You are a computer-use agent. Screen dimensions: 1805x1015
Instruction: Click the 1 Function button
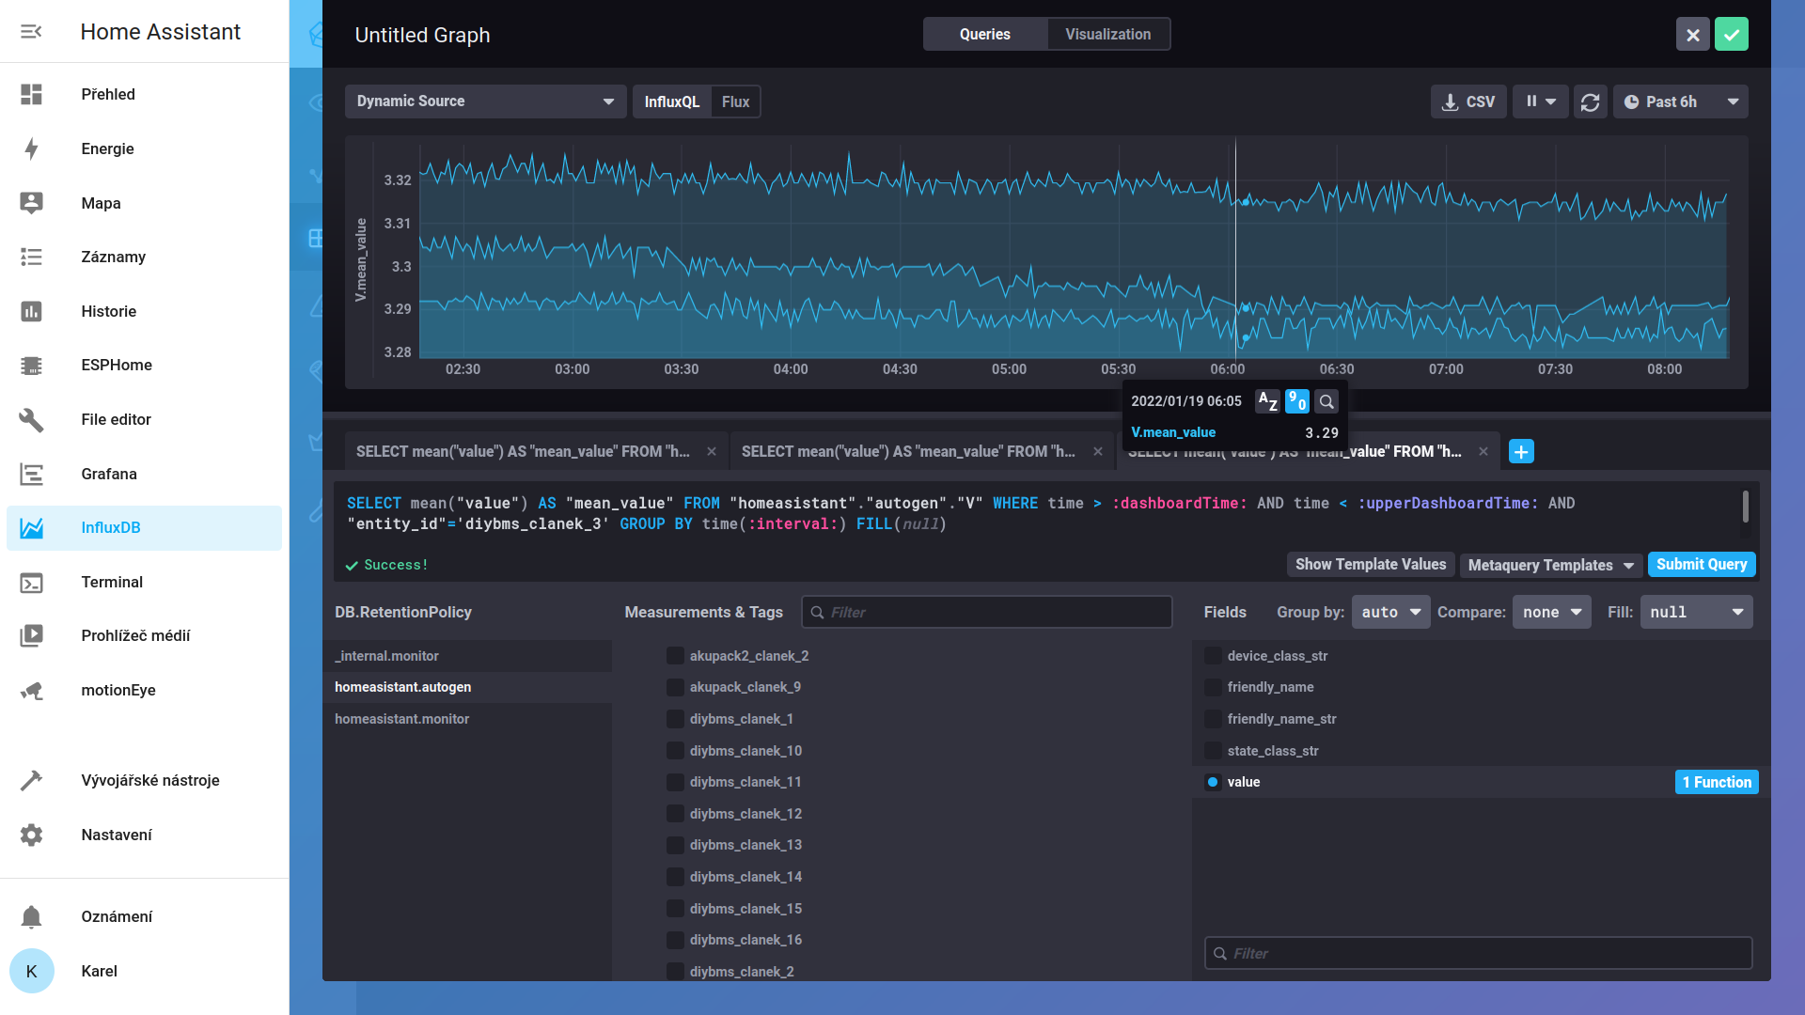1717,782
